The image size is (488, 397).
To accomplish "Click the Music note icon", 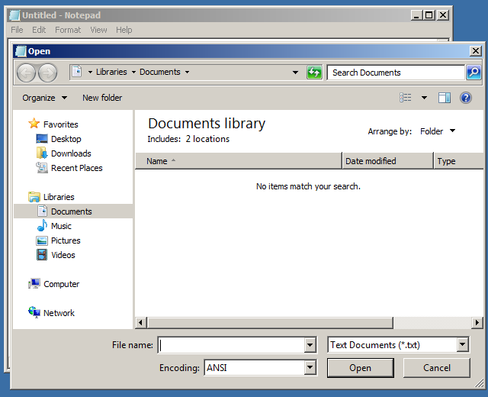I will [x=42, y=225].
